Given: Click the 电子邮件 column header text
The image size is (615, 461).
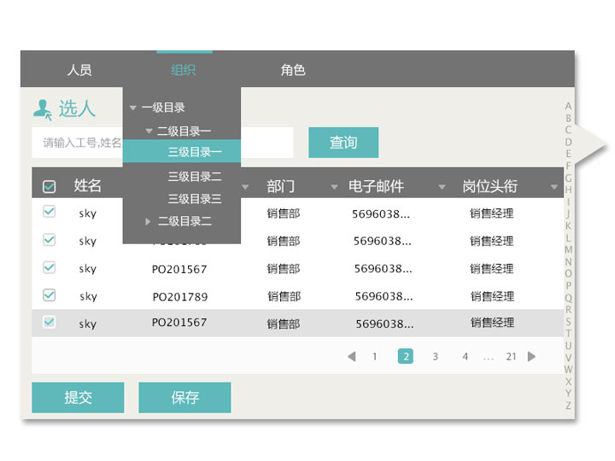Looking at the screenshot, I should (376, 186).
